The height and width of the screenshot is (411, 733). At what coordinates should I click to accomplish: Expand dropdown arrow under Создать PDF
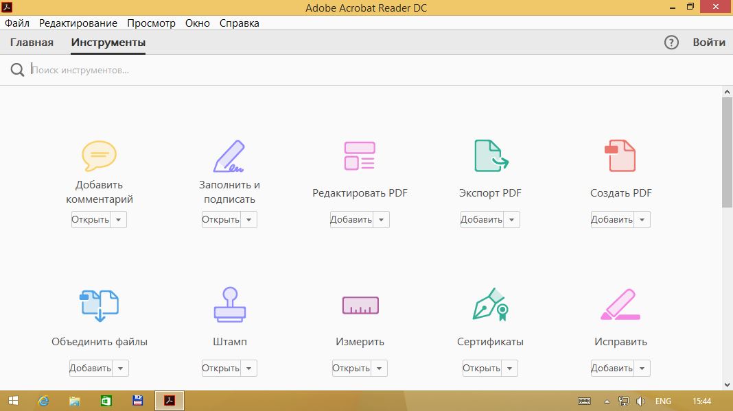pos(642,220)
